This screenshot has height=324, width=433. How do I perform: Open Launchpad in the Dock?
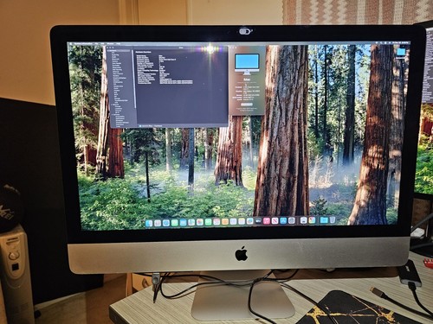click(x=158, y=223)
